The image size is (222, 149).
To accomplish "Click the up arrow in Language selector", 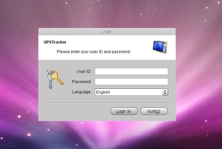I will [165, 91].
